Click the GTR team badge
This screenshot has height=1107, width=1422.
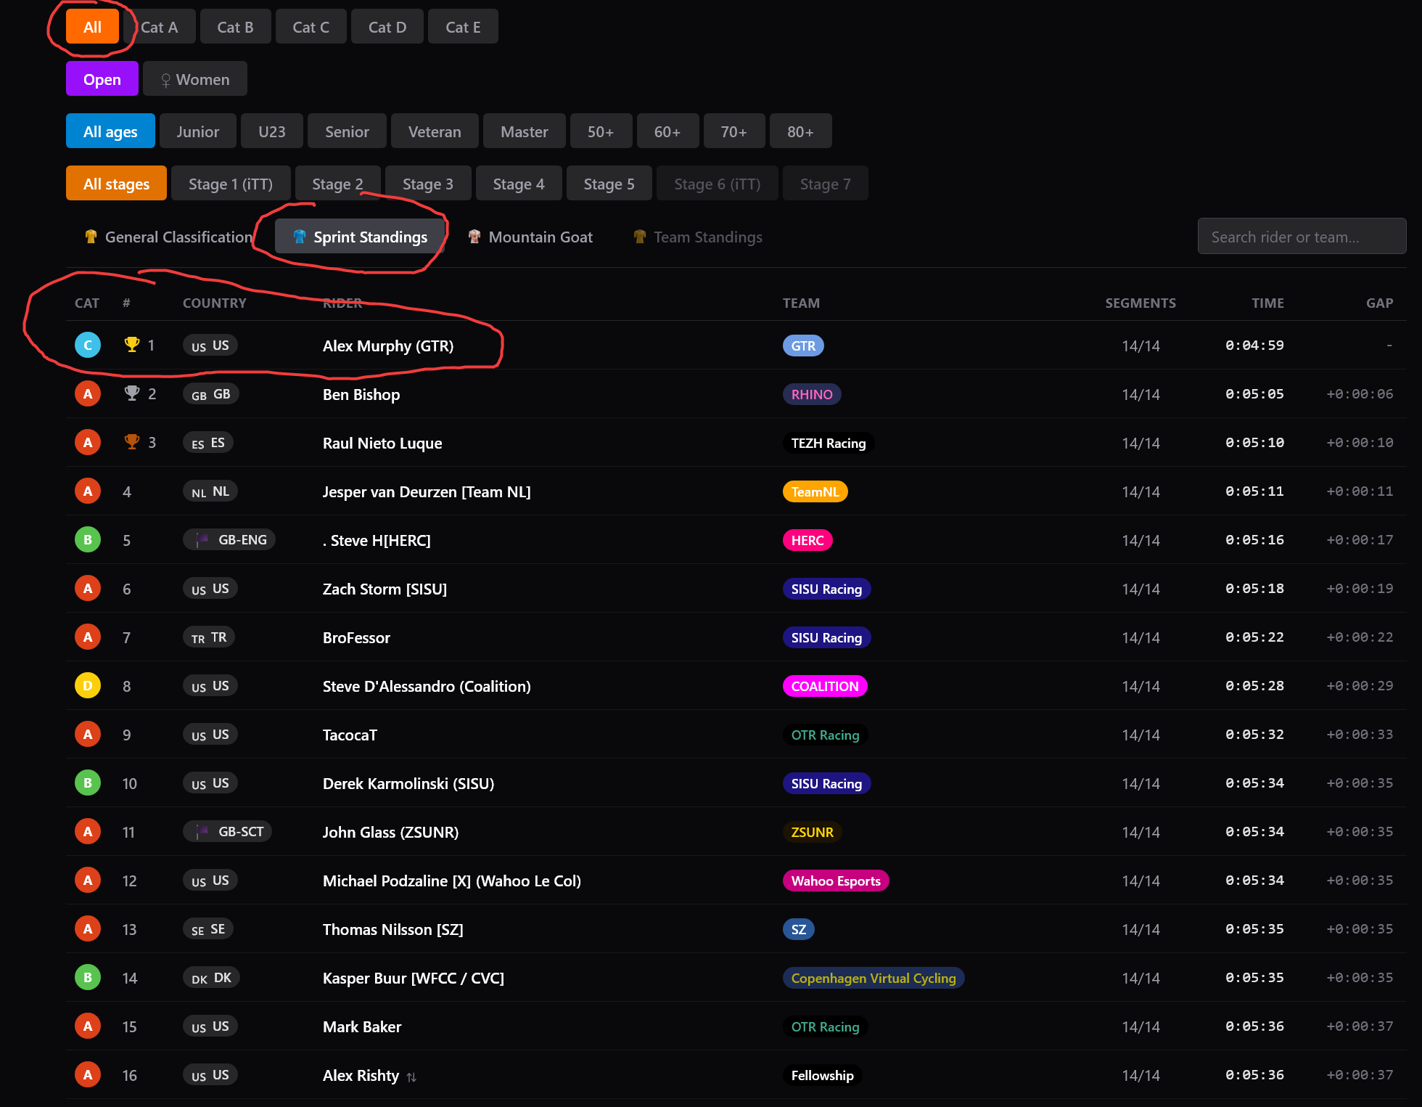803,346
